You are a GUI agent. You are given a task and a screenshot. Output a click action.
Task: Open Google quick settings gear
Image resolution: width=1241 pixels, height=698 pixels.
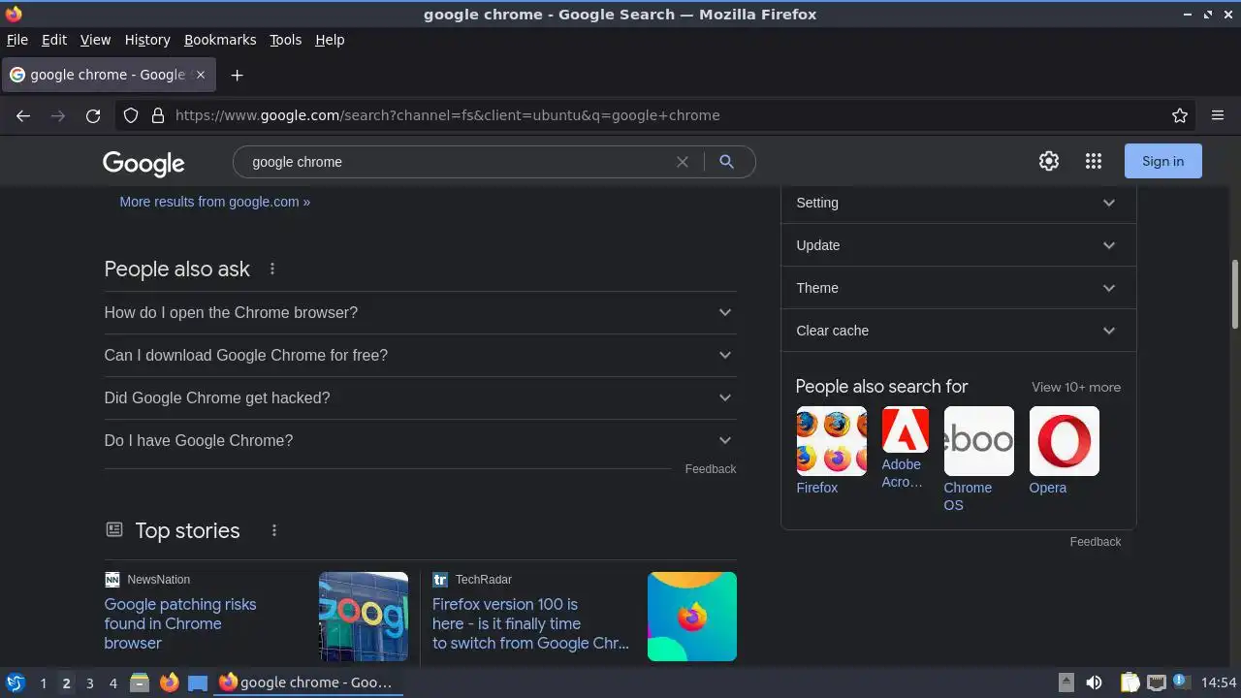1049,161
